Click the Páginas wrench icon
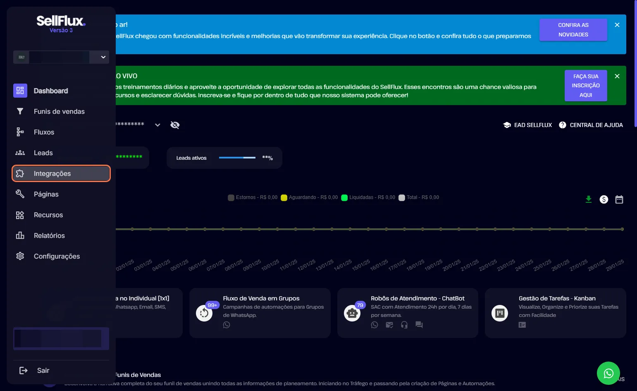The image size is (637, 391). (x=20, y=194)
